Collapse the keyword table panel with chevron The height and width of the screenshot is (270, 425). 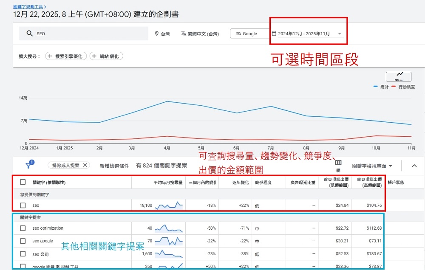[414, 166]
